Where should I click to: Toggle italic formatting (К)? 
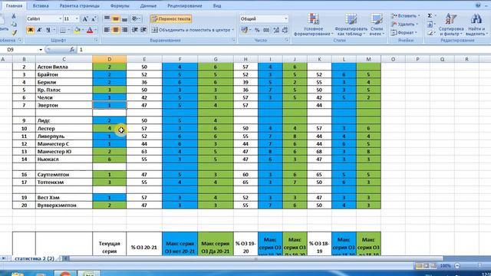coord(39,30)
